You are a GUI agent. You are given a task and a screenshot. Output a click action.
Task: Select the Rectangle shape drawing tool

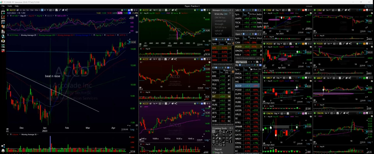click(x=217, y=145)
